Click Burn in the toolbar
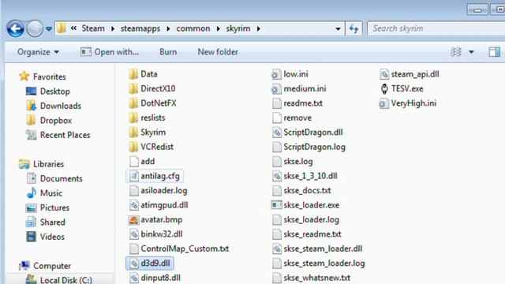The width and height of the screenshot is (505, 284). pyautogui.click(x=168, y=52)
